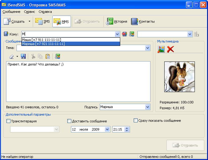Click the squirrel image thumbnail
208x160 pixels.
click(x=180, y=77)
